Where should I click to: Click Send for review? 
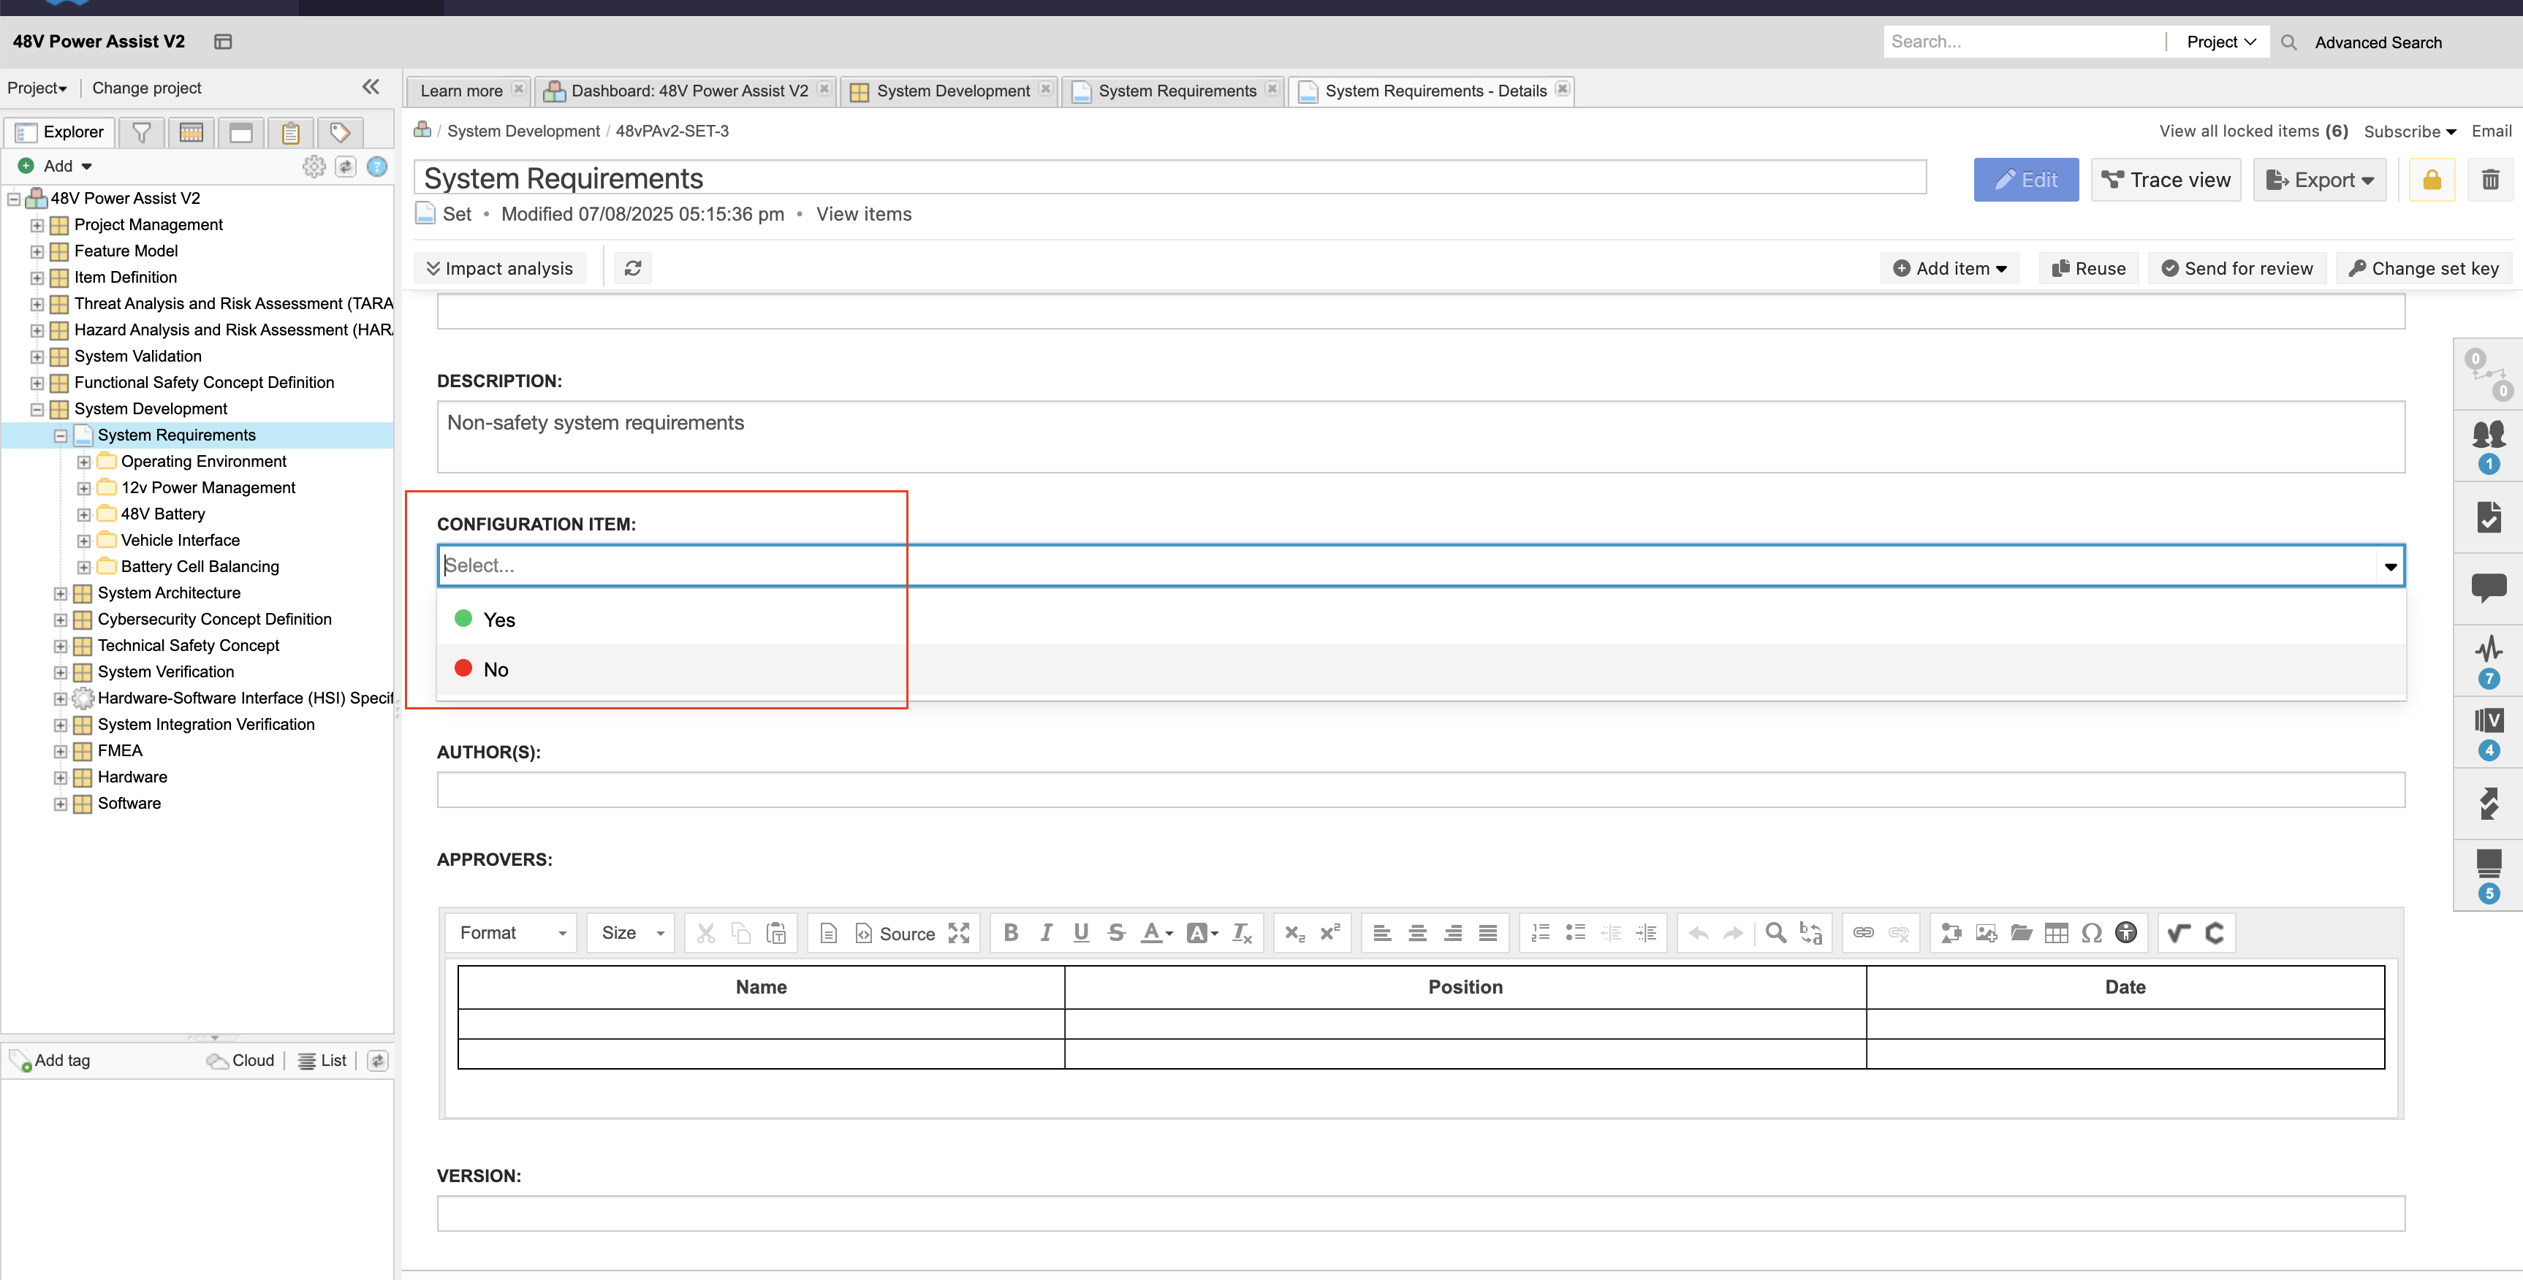pyautogui.click(x=2236, y=268)
